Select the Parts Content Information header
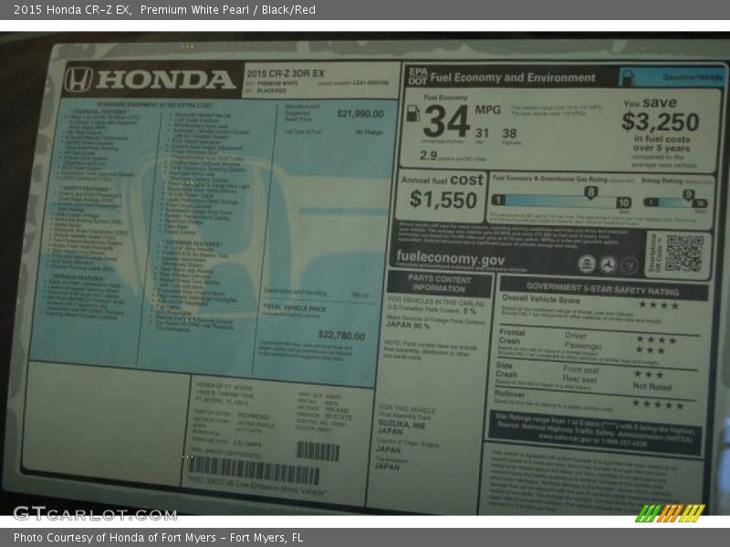Viewport: 730px width, 547px height. pos(439,283)
